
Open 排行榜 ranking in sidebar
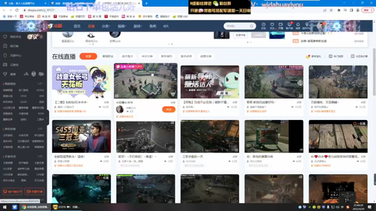(x=14, y=46)
